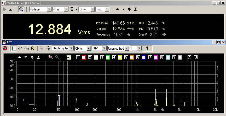Click the magnifier icon in Multi-Meter toolbar
Screen dimensions: 226x116
[21, 9]
